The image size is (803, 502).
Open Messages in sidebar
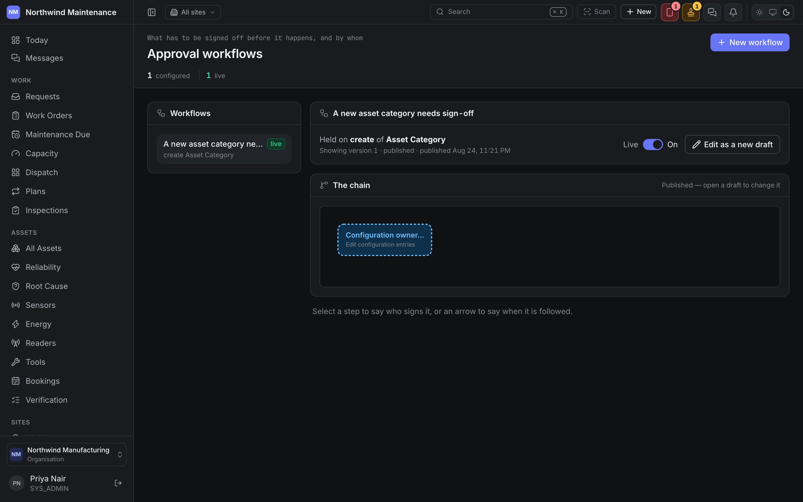66,58
